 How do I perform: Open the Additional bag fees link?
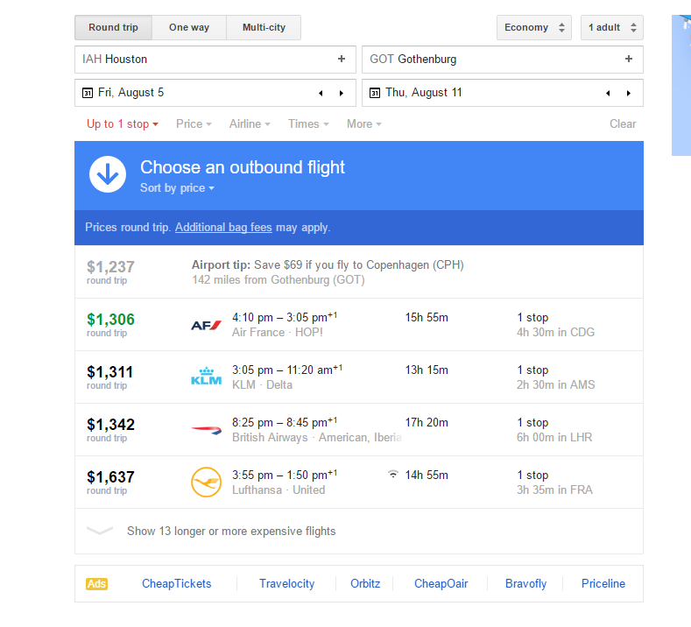223,228
